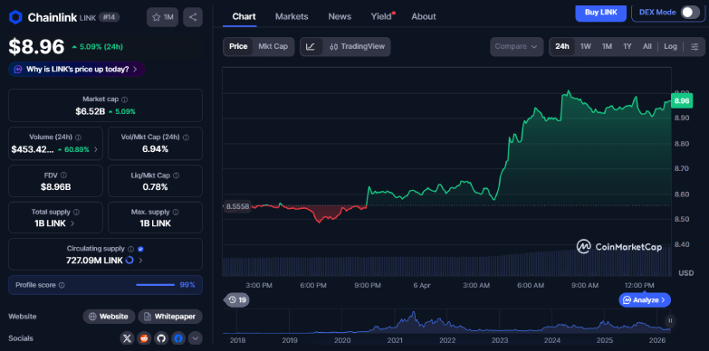Select the 1Y time range

pyautogui.click(x=628, y=46)
